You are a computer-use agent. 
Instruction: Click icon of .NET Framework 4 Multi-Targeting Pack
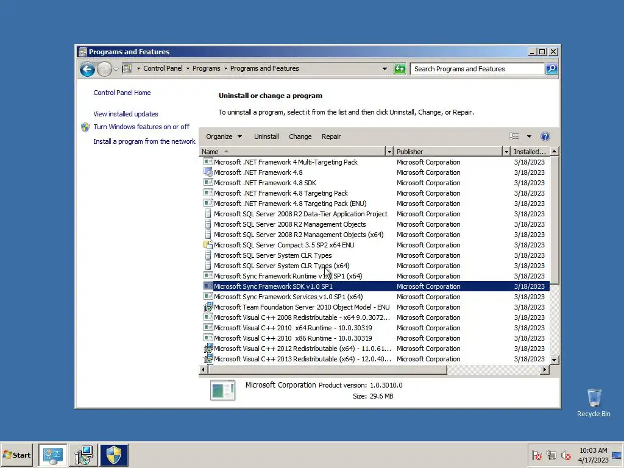click(208, 162)
